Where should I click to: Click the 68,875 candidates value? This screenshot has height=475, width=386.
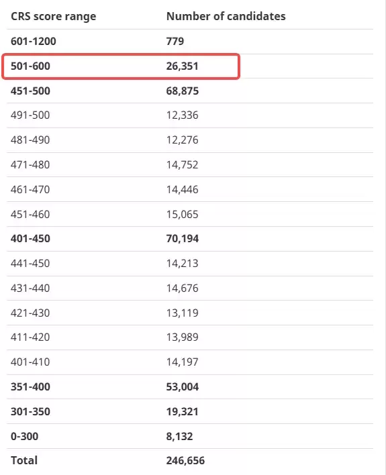182,91
